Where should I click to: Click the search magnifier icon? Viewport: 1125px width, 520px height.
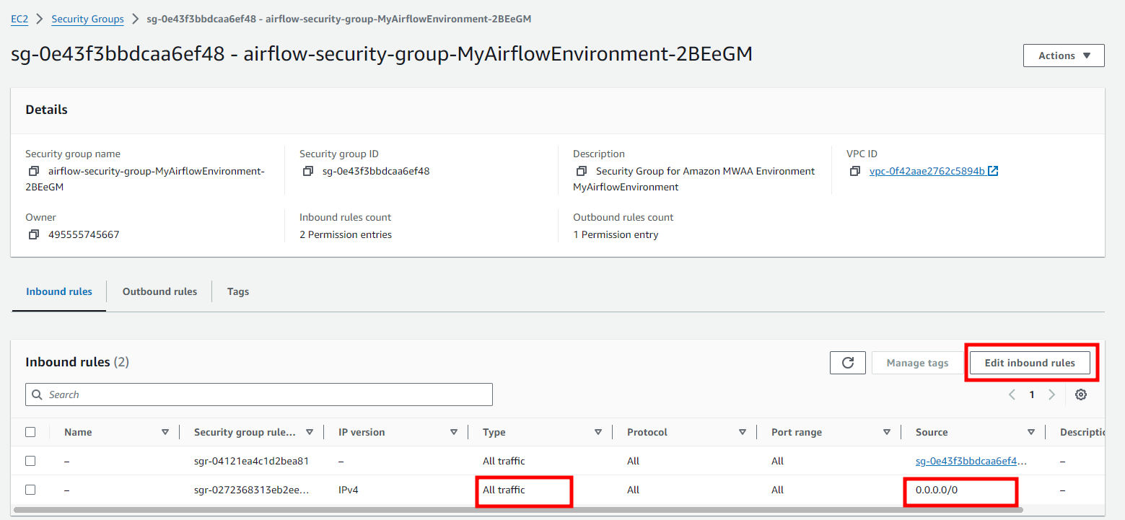click(x=38, y=395)
